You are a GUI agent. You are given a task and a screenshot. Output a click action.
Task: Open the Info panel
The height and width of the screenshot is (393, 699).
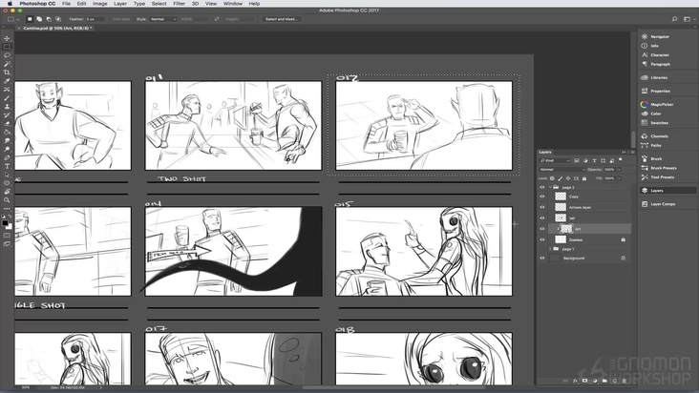click(650, 46)
